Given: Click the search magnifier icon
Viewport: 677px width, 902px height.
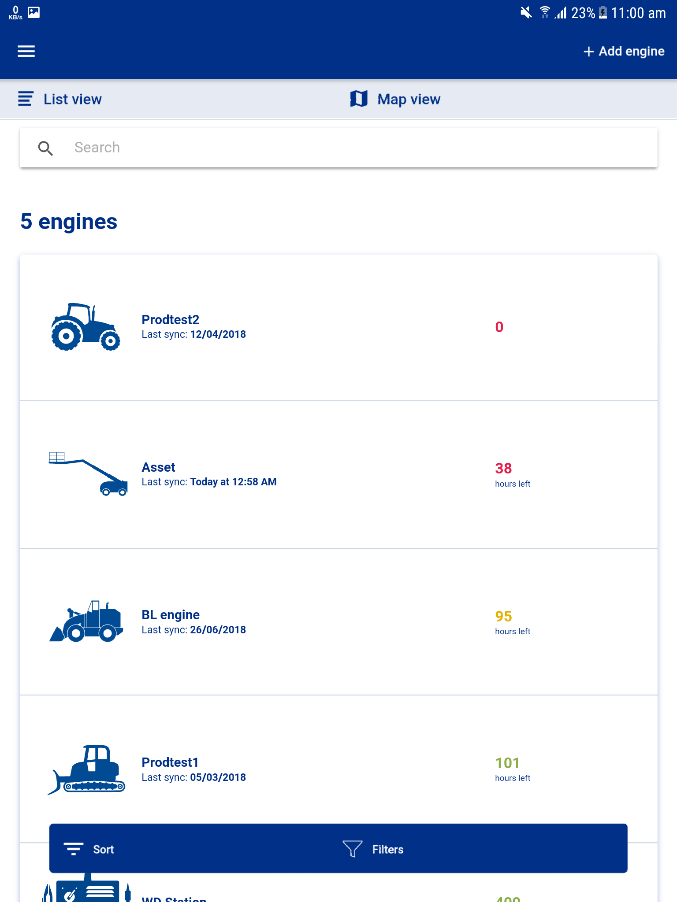Looking at the screenshot, I should point(45,148).
